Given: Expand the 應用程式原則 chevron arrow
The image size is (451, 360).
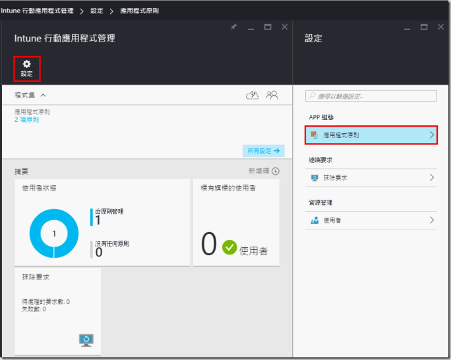Looking at the screenshot, I should pos(432,135).
